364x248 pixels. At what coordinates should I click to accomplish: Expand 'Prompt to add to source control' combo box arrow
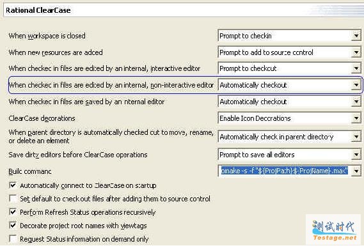tap(356, 52)
